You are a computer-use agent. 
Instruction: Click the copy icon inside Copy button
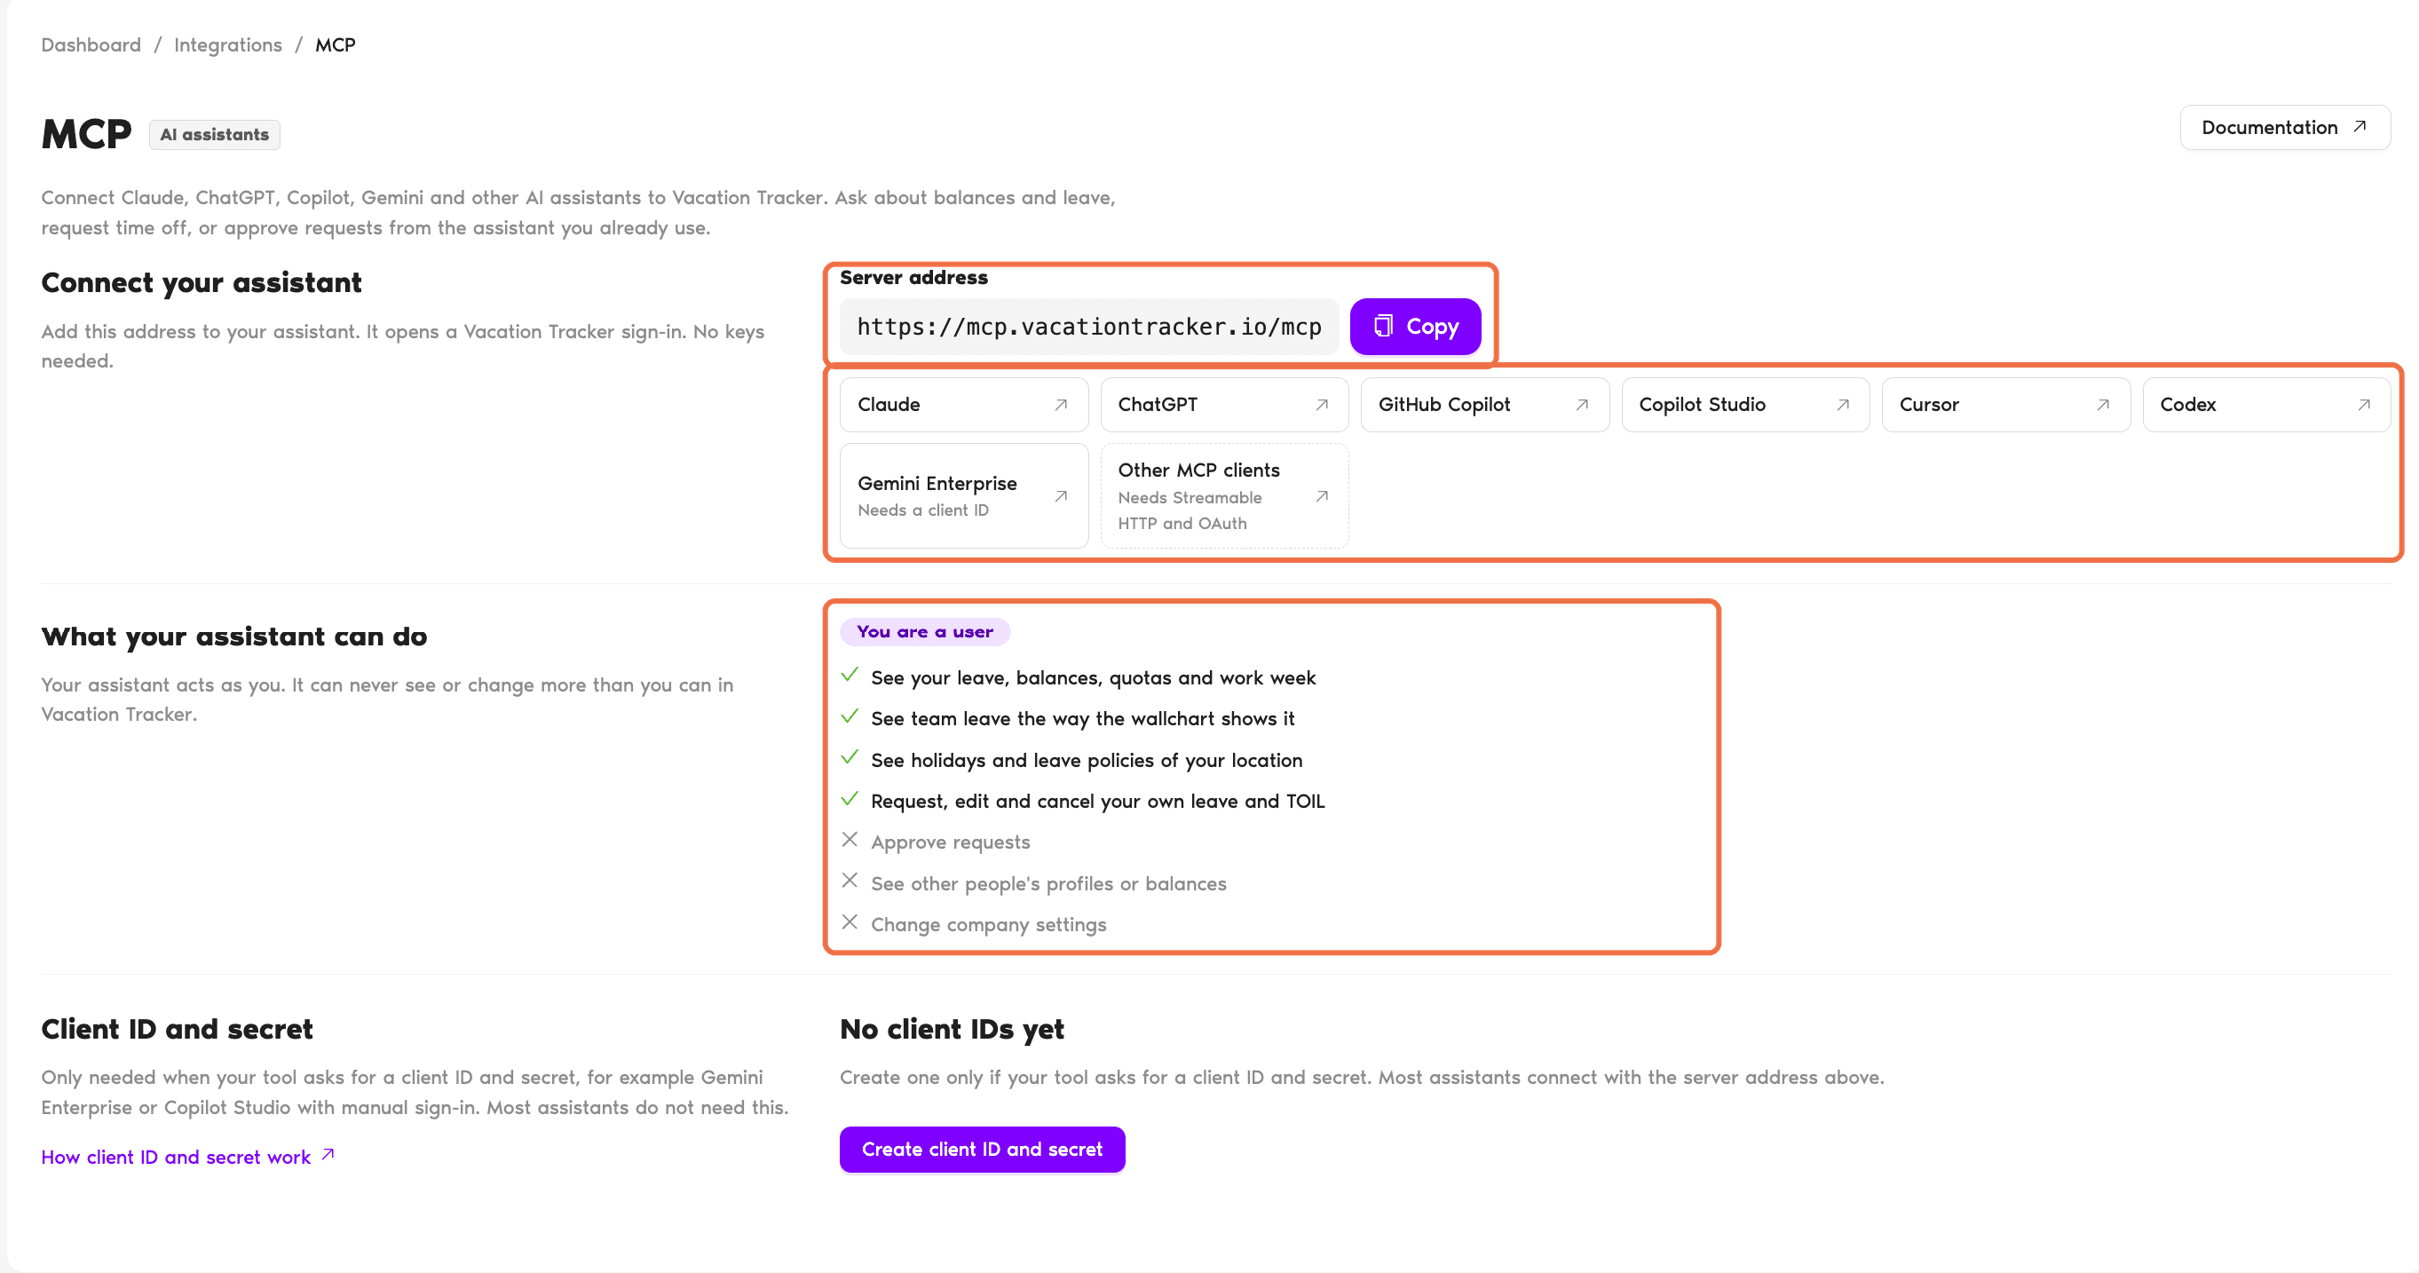(1383, 326)
